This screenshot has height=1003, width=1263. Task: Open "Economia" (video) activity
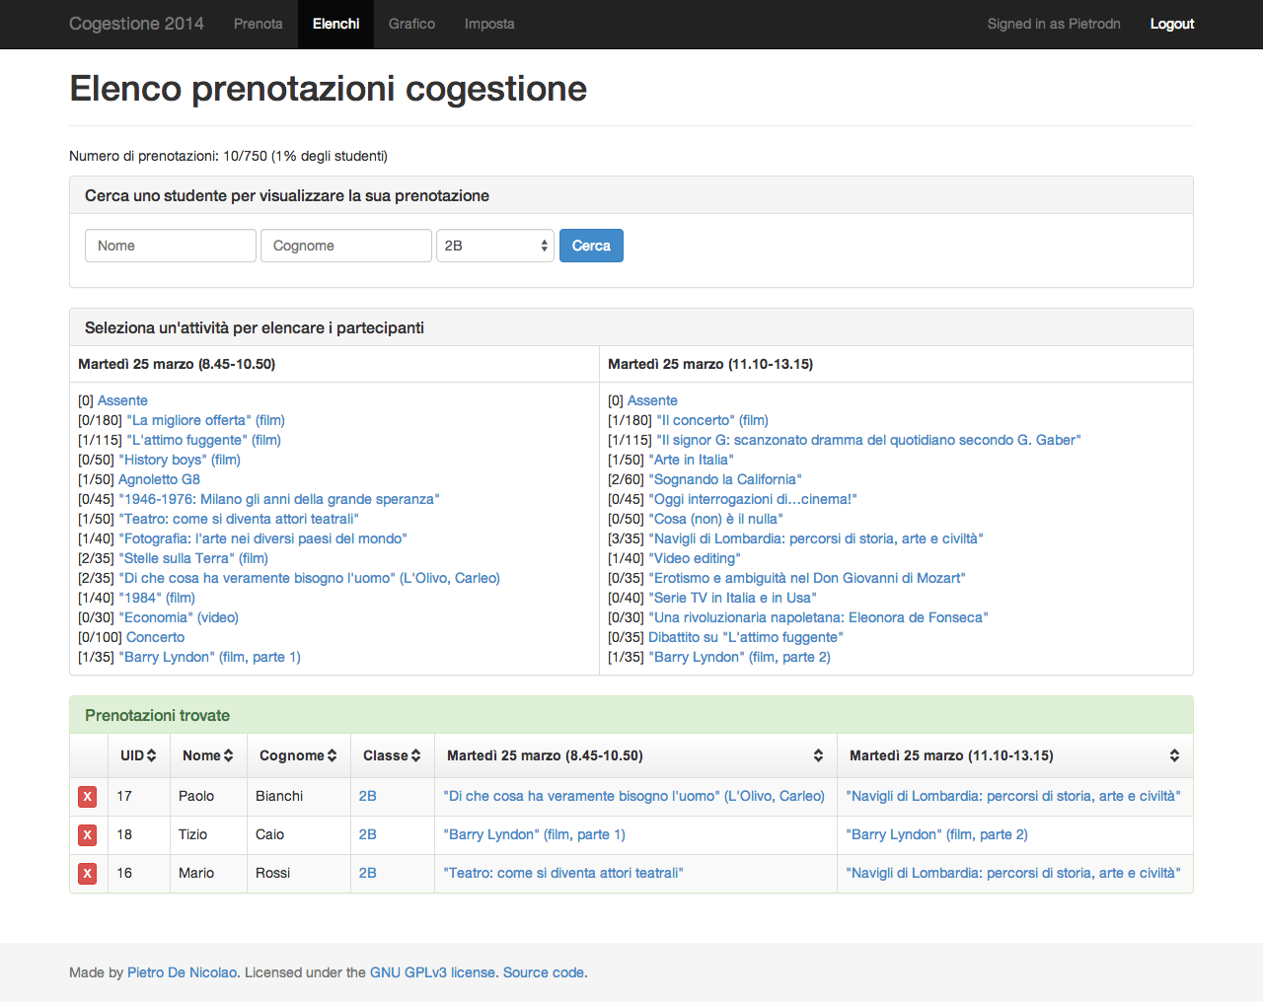[179, 617]
